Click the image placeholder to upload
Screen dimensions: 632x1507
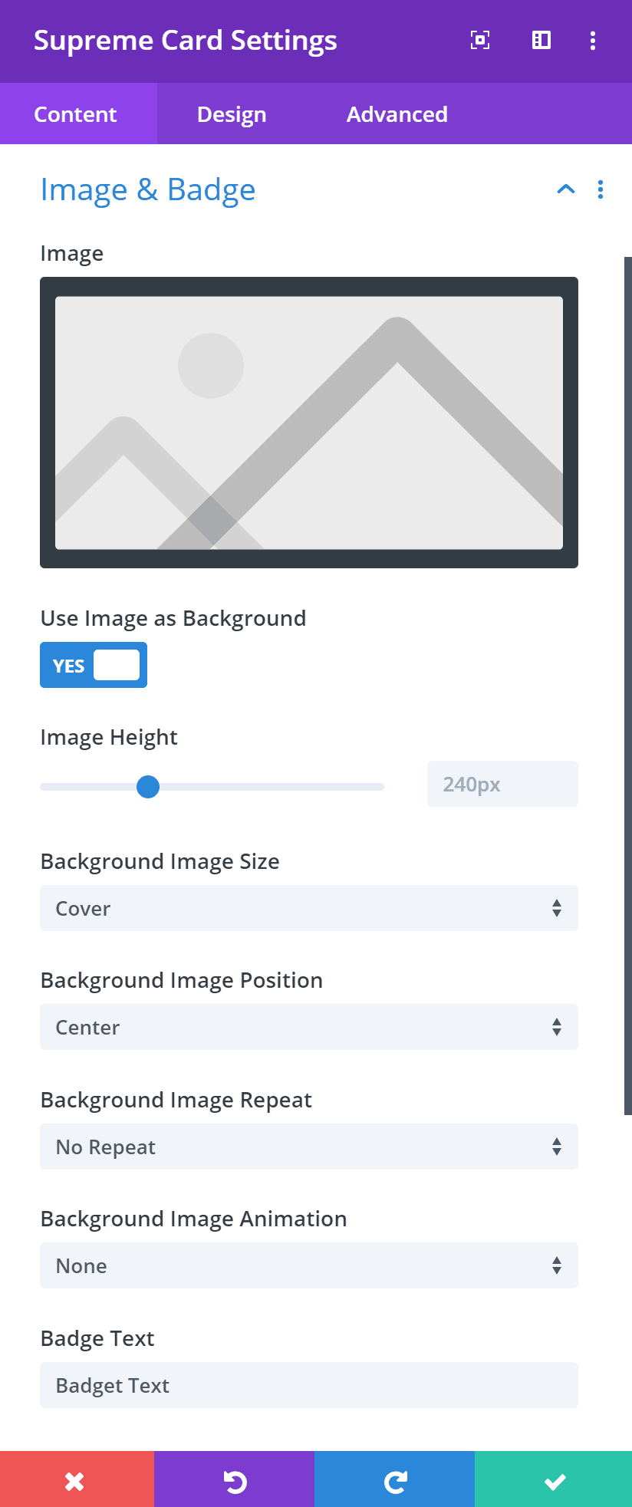[309, 423]
